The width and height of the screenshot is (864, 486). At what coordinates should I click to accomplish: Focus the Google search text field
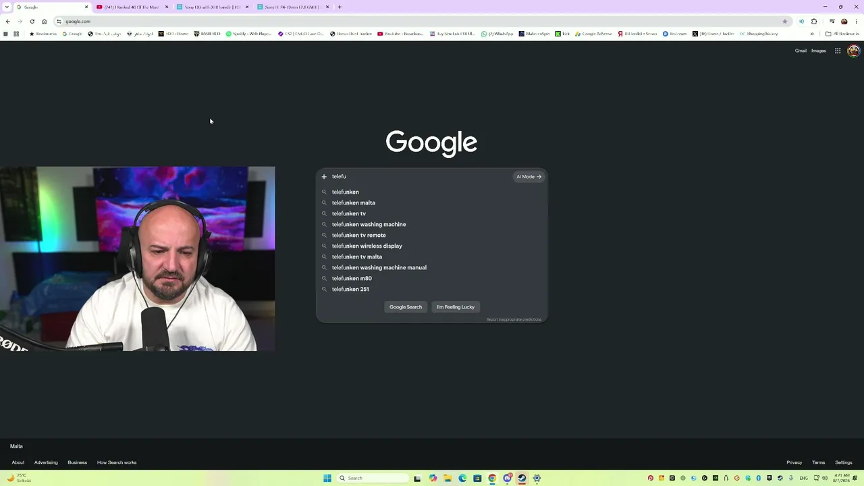(x=421, y=177)
